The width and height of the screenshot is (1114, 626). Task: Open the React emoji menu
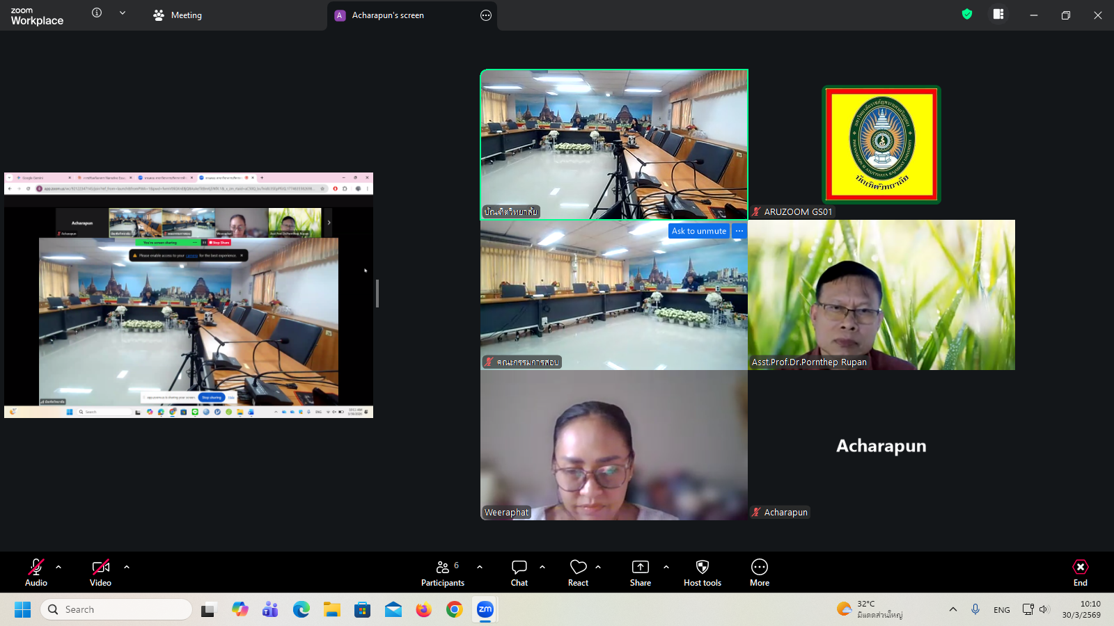tap(578, 572)
